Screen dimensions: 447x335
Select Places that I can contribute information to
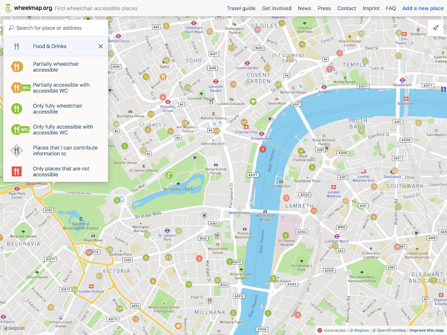(56, 150)
